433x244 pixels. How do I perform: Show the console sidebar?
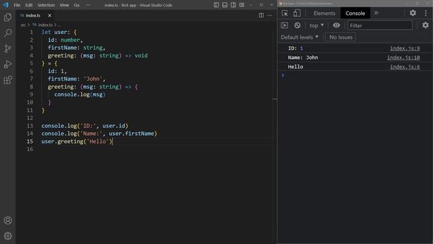tap(284, 26)
